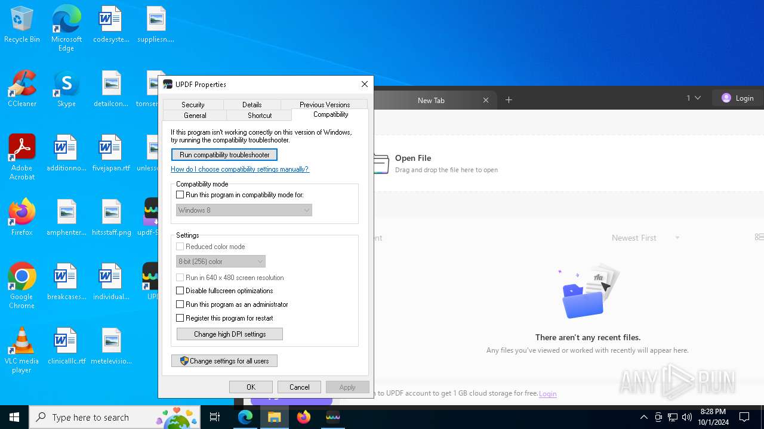Open Skype desktop shortcut
The image size is (764, 429).
click(66, 89)
